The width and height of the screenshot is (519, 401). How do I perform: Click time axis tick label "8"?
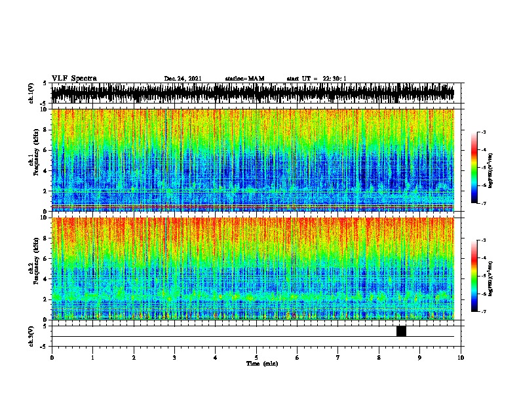pos(379,357)
